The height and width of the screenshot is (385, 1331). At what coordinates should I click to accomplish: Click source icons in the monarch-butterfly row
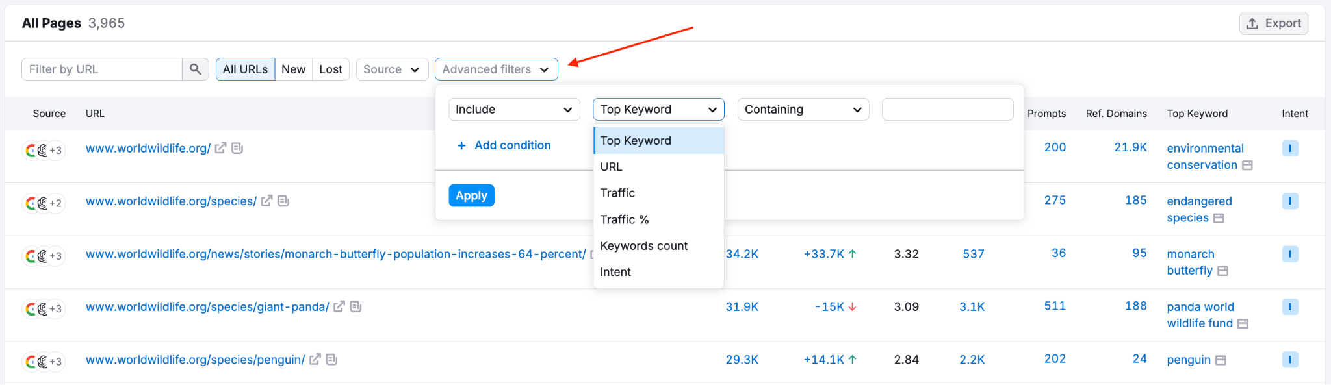pyautogui.click(x=44, y=256)
